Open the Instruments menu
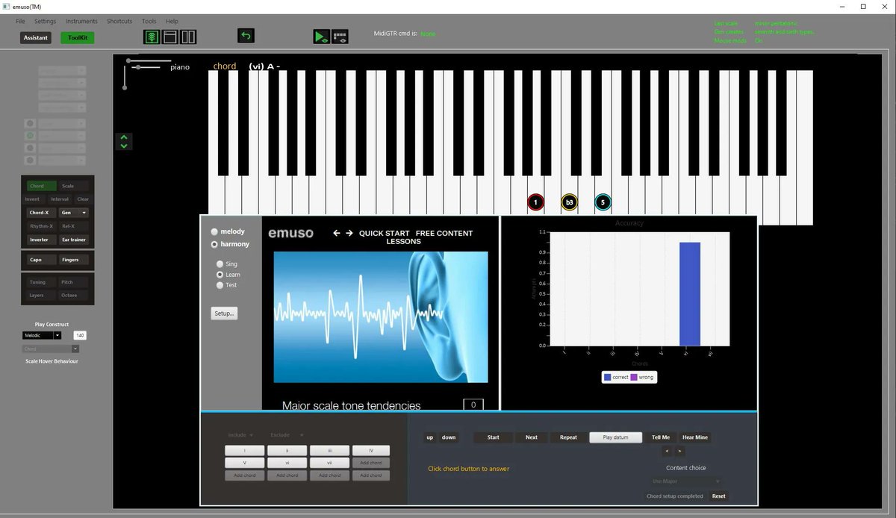 coord(81,22)
